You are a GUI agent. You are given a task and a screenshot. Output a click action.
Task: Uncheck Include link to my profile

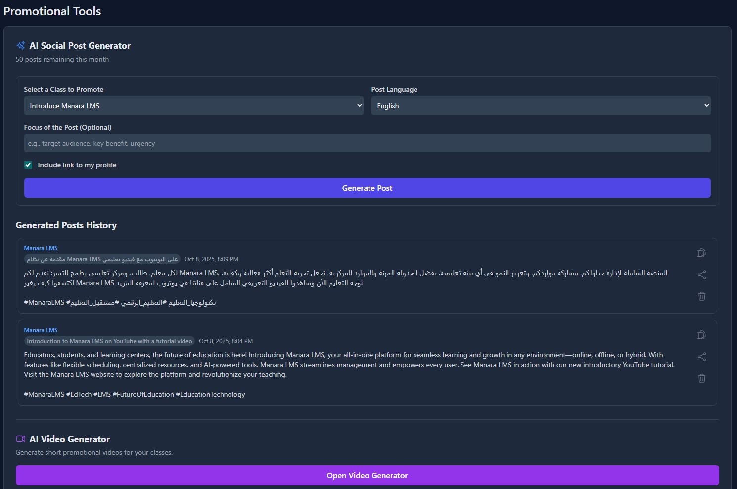click(28, 164)
